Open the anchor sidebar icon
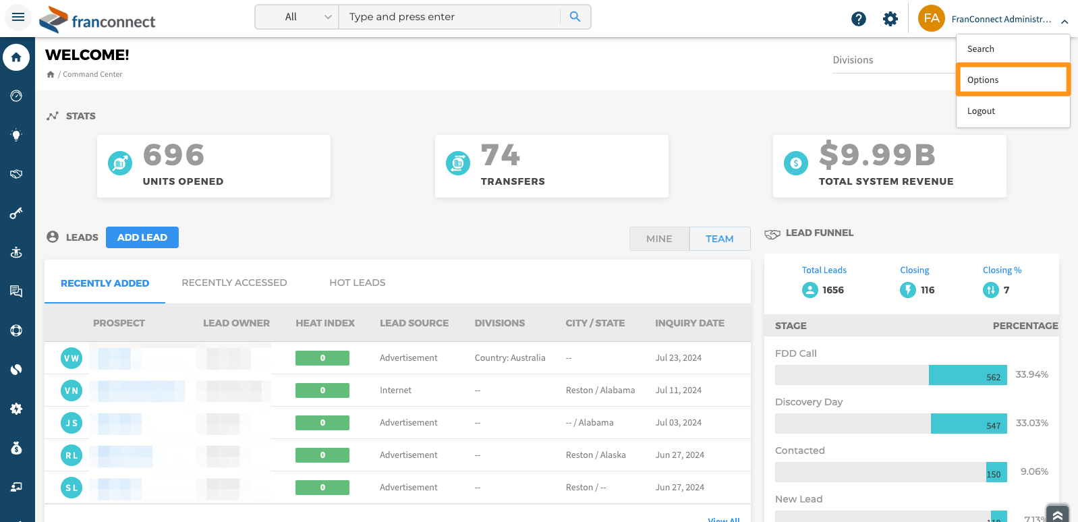1078x522 pixels. [16, 252]
